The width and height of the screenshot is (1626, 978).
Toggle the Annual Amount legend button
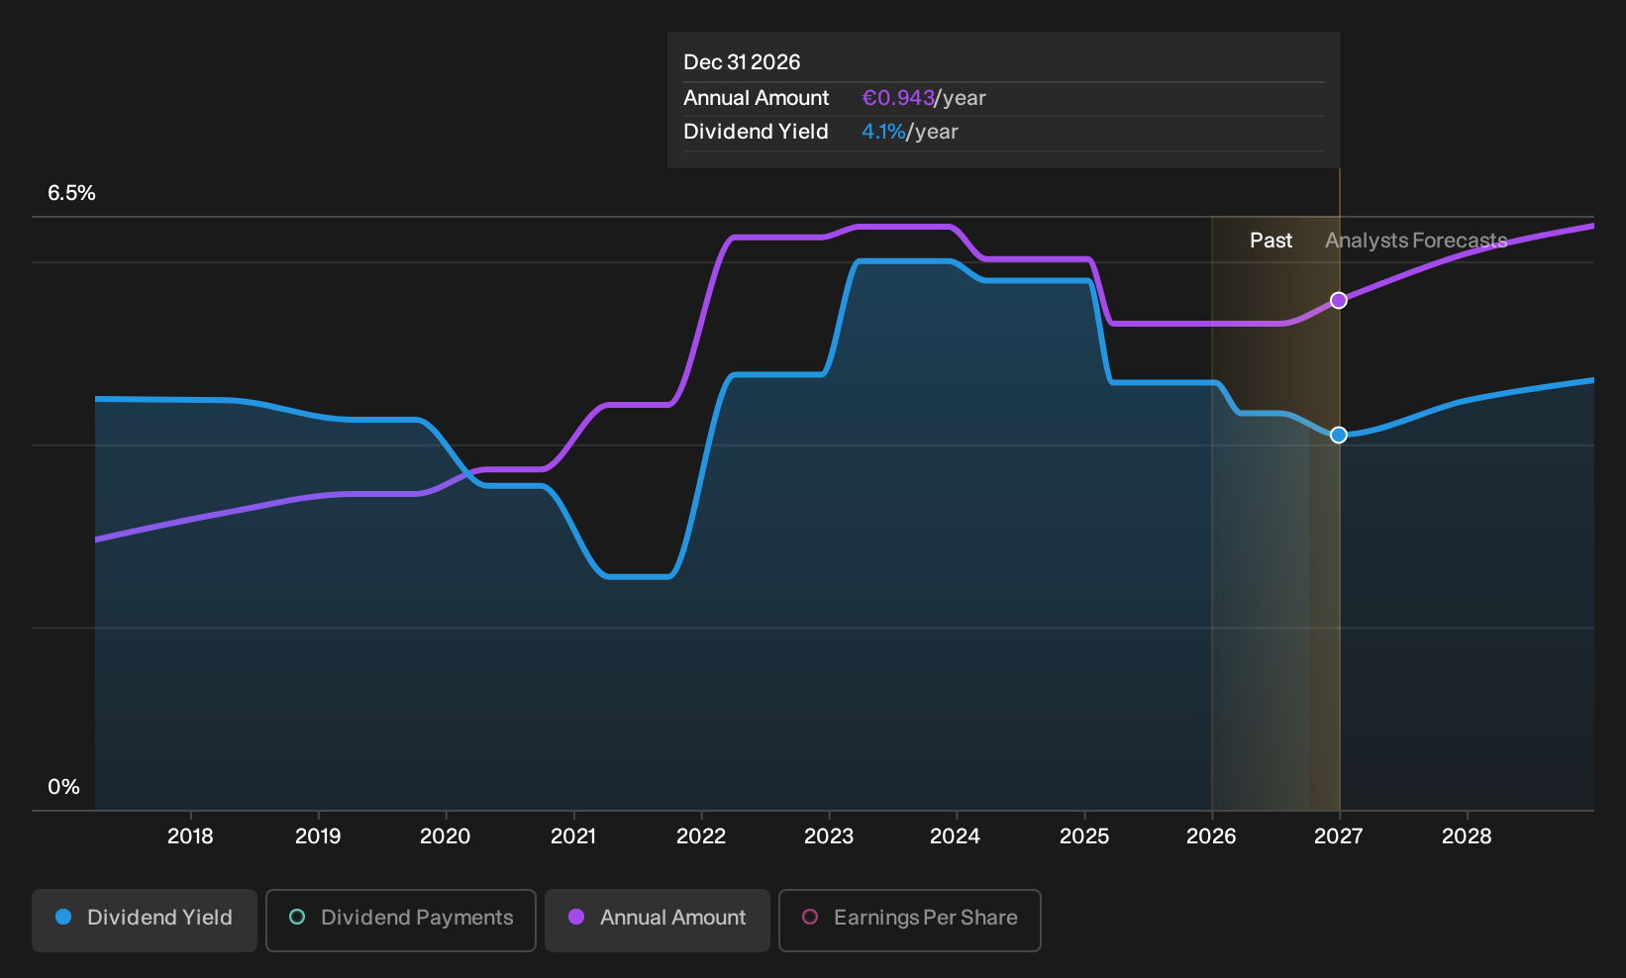tap(658, 920)
